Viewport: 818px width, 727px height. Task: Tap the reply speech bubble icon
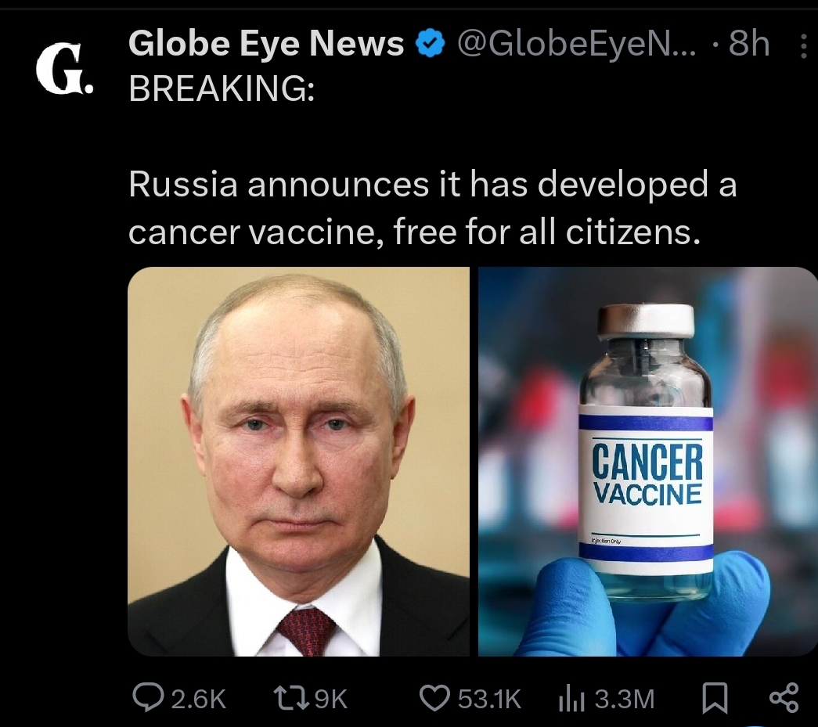pos(148,698)
